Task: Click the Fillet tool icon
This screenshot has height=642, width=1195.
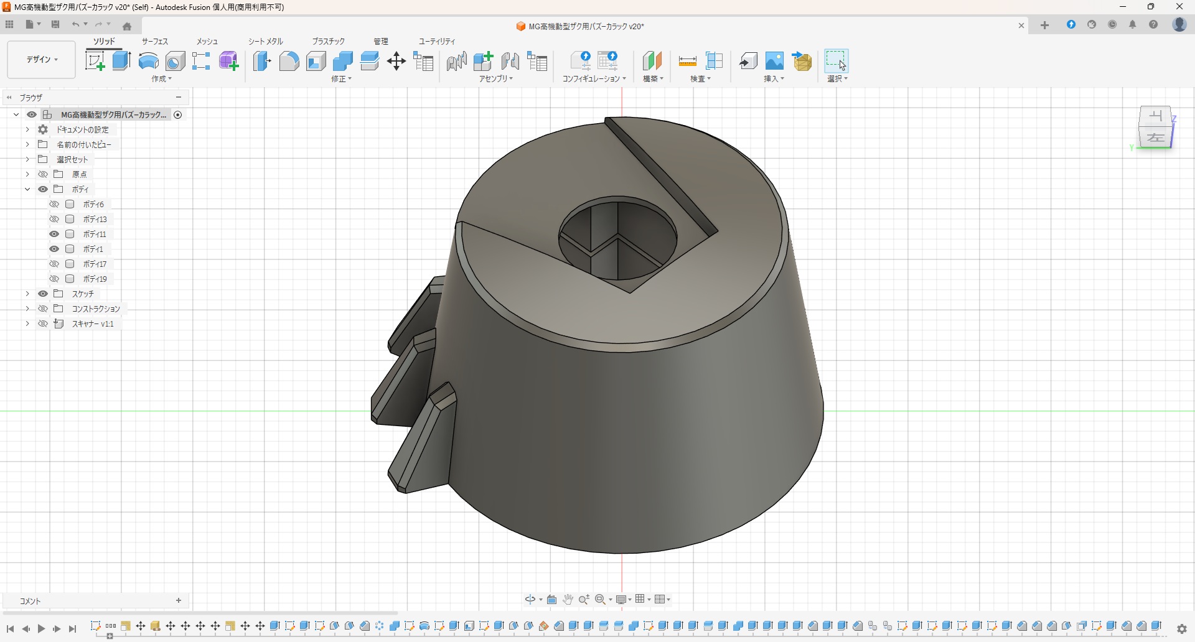Action: (x=289, y=61)
